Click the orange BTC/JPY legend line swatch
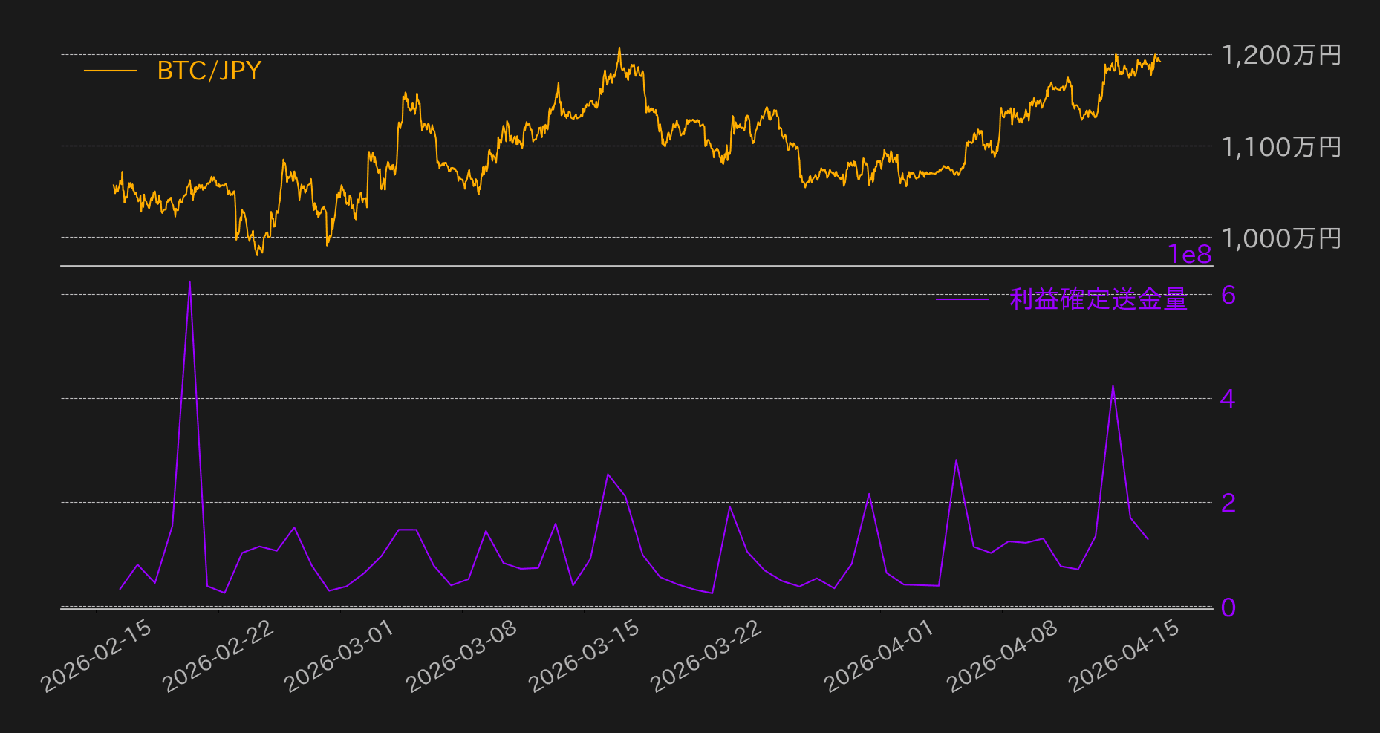 coord(110,71)
